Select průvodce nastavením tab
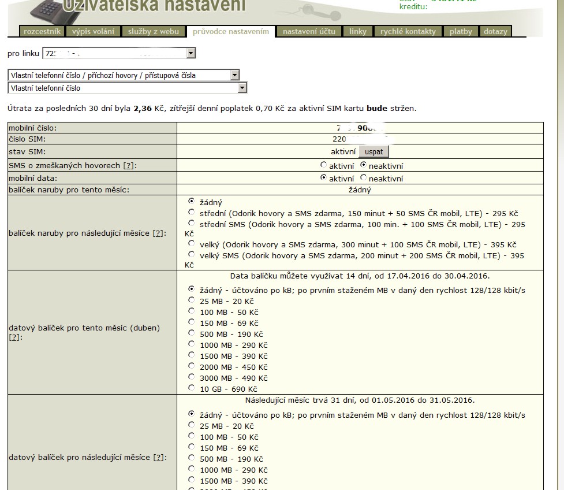Screen dimensions: 564x490 [x=230, y=31]
